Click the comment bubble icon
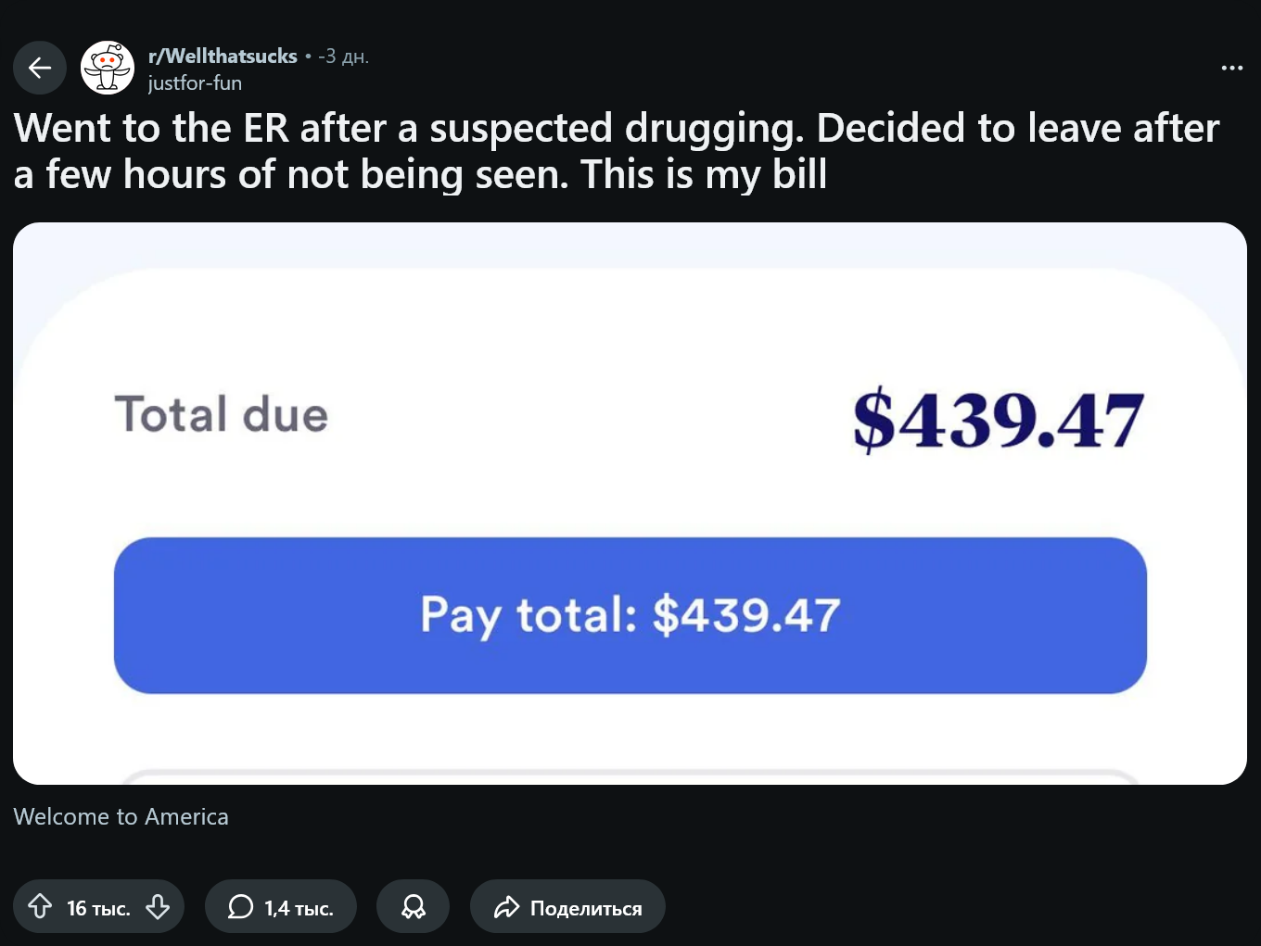Viewport: 1261px width, 946px height. coord(240,906)
